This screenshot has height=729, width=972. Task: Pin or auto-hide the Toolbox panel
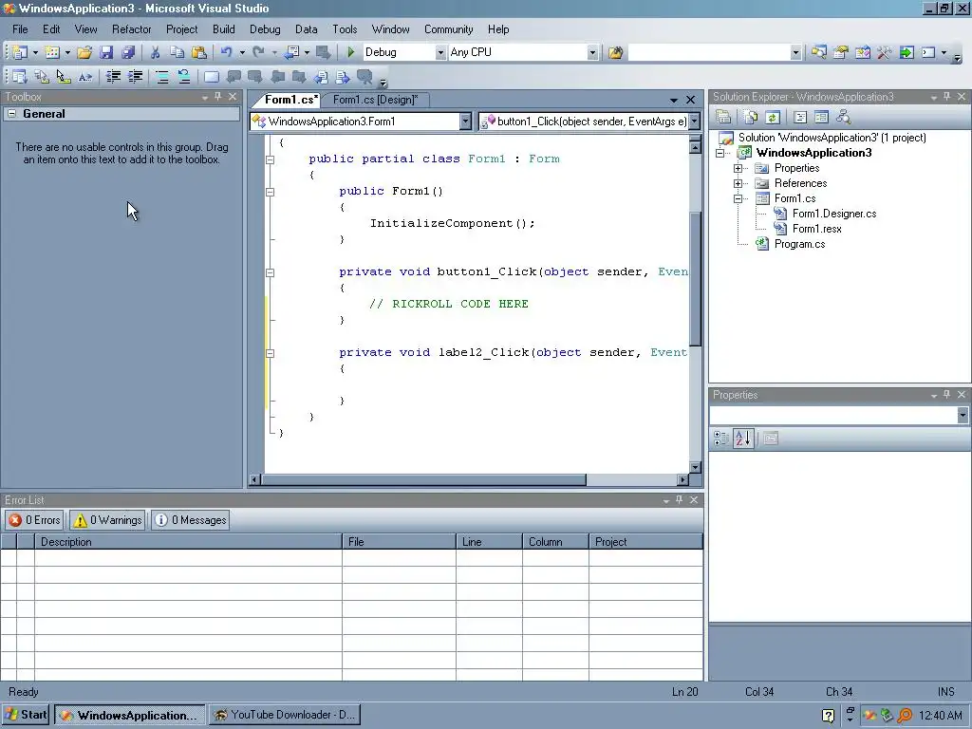click(x=217, y=97)
